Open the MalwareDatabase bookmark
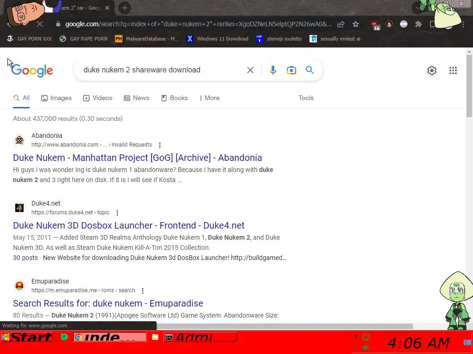The image size is (473, 354). point(147,39)
